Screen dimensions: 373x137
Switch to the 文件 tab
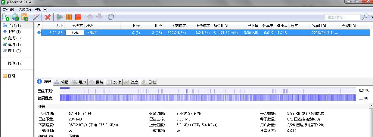click(x=114, y=82)
